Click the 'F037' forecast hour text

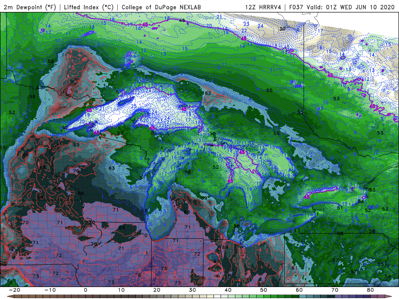click(x=296, y=7)
